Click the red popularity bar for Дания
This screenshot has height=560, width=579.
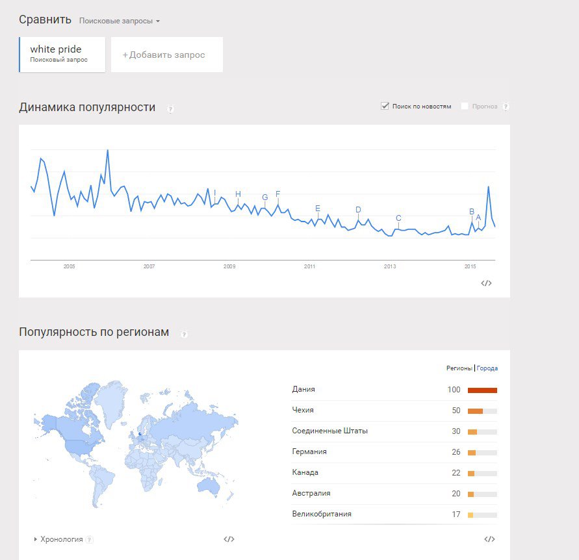(x=482, y=390)
